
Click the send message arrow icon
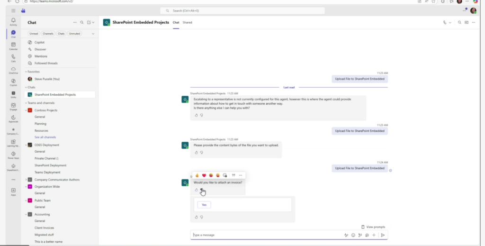click(x=383, y=235)
